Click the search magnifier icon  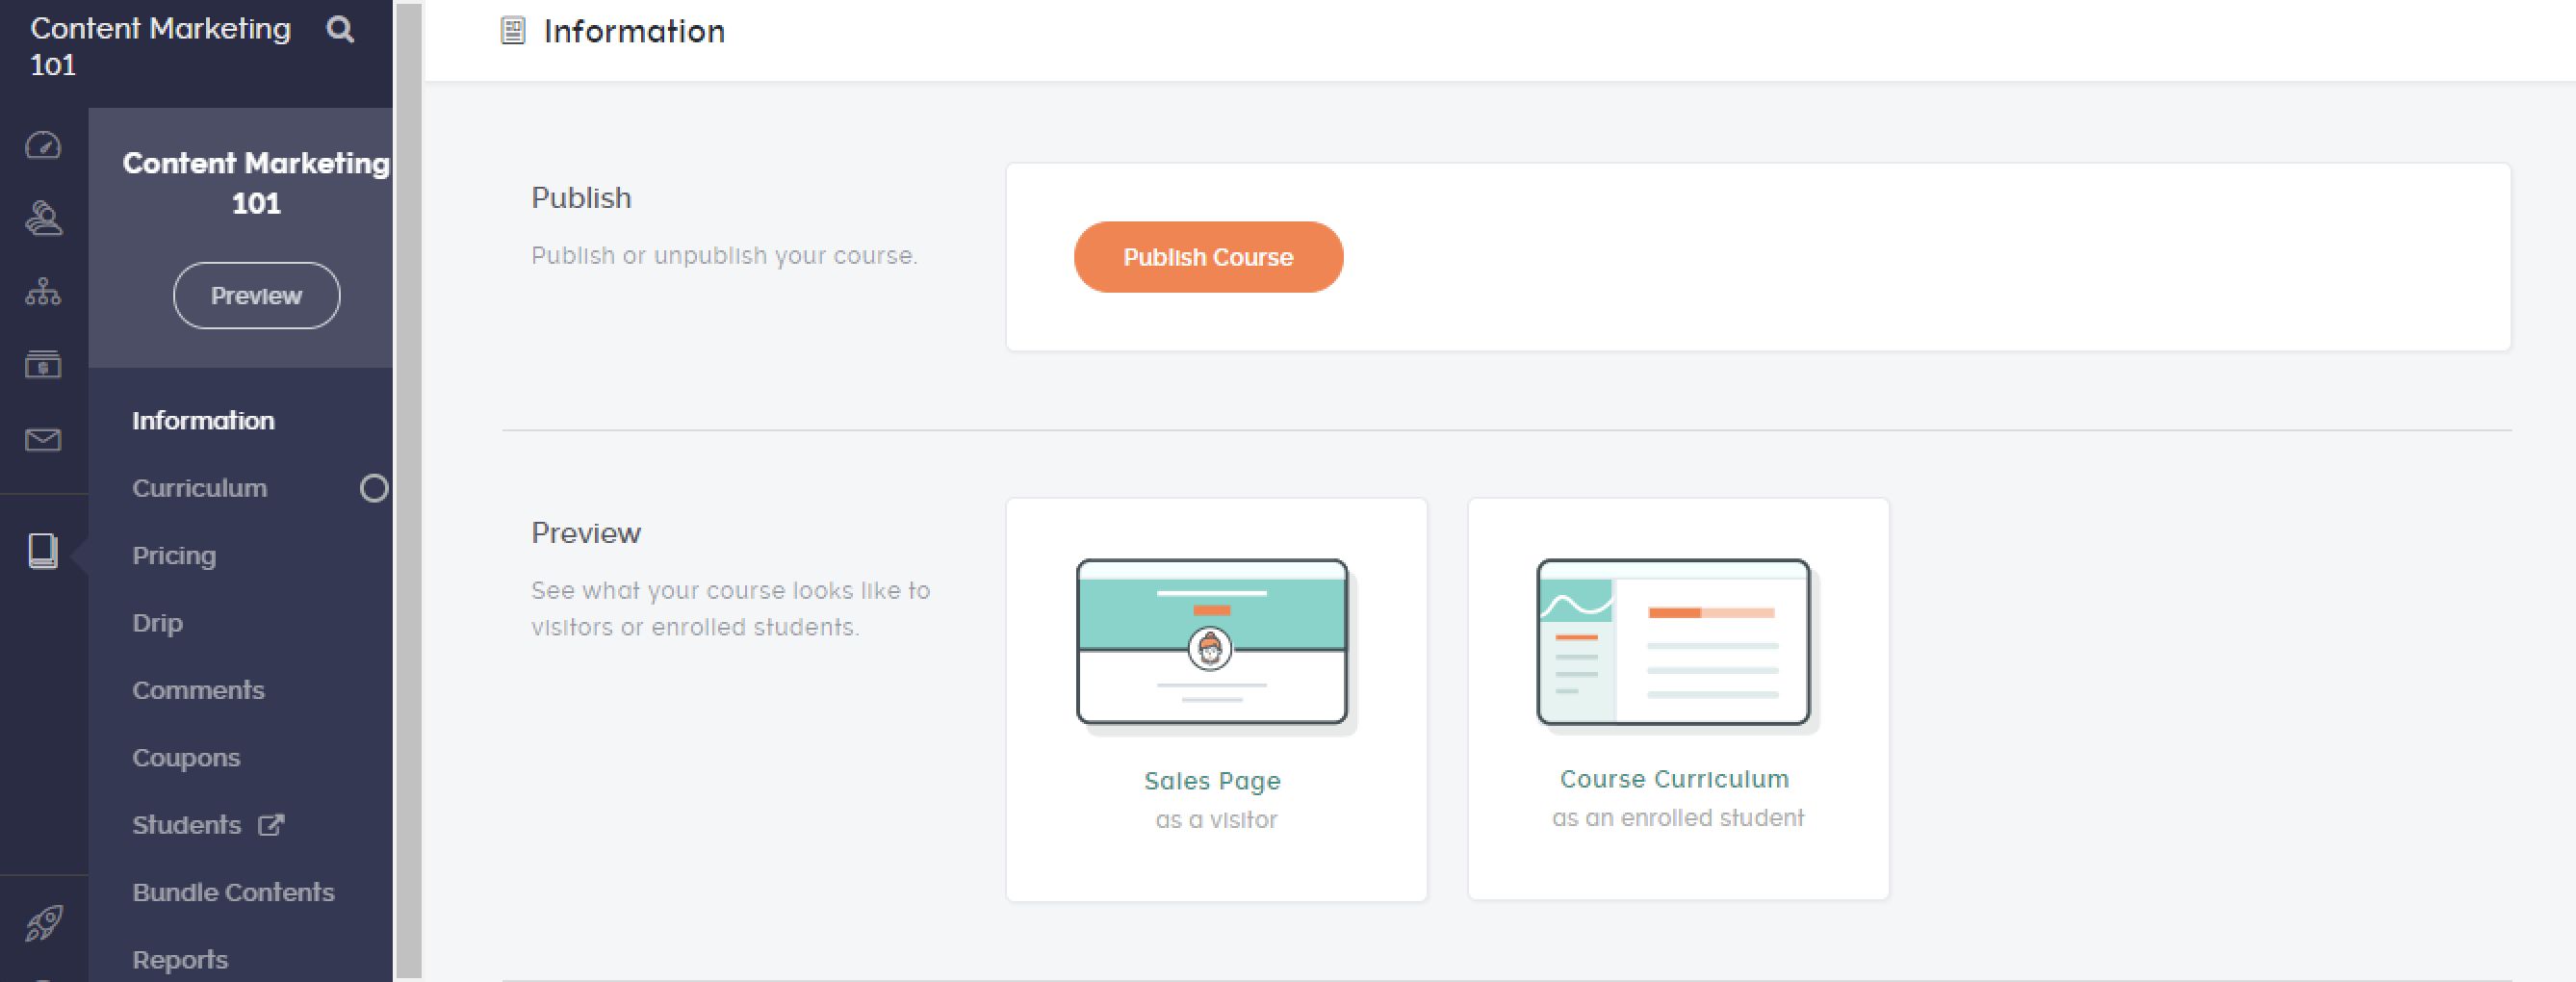click(340, 30)
